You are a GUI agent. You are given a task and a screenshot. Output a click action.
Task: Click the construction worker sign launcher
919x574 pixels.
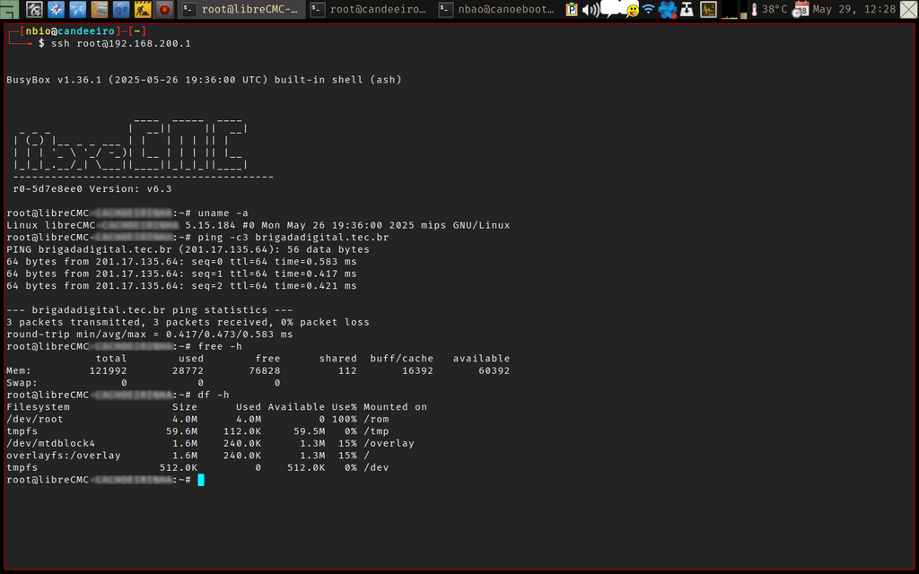(144, 10)
